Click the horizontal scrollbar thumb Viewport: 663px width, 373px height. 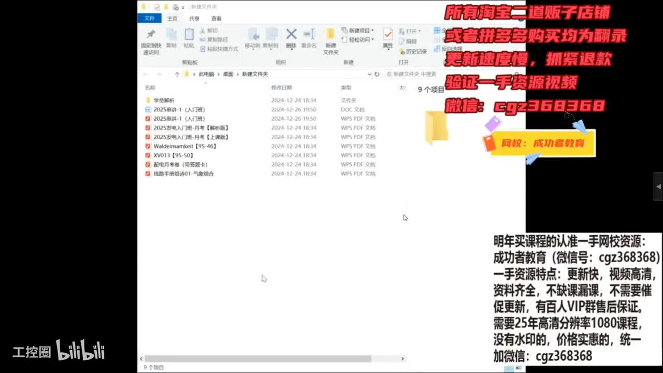pyautogui.click(x=258, y=358)
